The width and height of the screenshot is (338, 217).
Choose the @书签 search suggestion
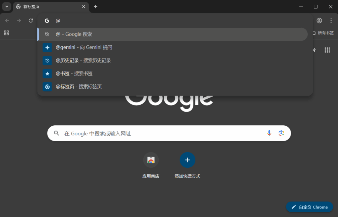[76, 73]
